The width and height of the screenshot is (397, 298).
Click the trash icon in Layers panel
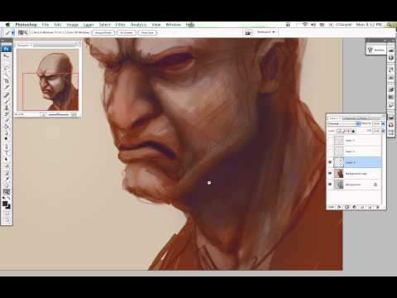point(378,207)
